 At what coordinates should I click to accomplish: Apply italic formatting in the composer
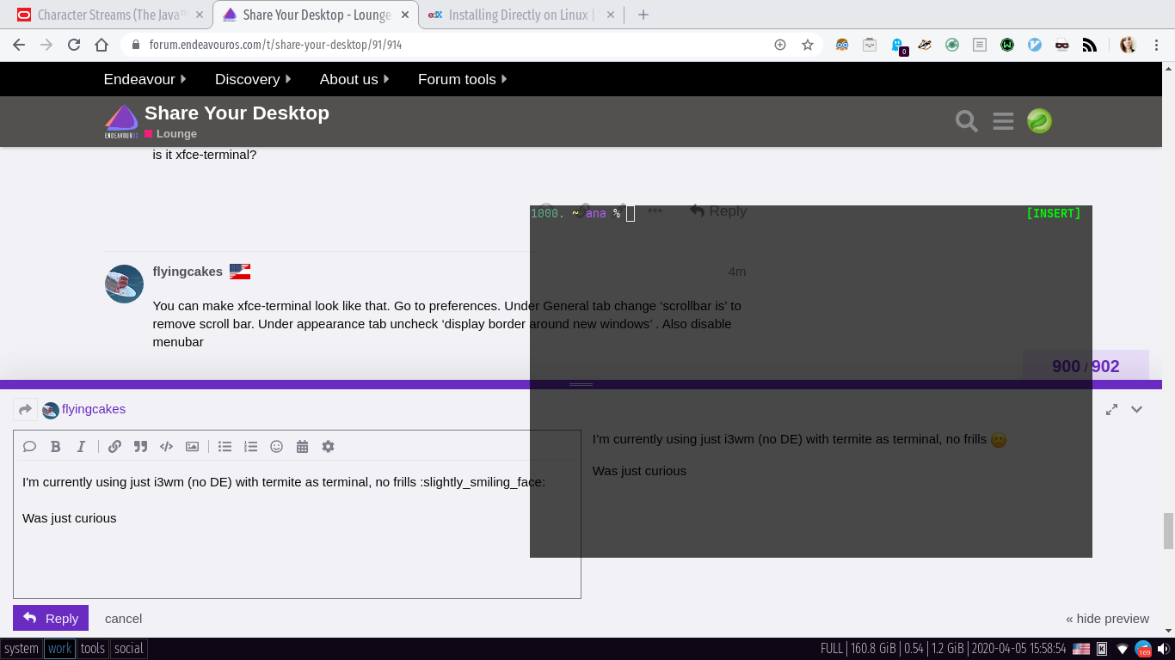tap(81, 447)
